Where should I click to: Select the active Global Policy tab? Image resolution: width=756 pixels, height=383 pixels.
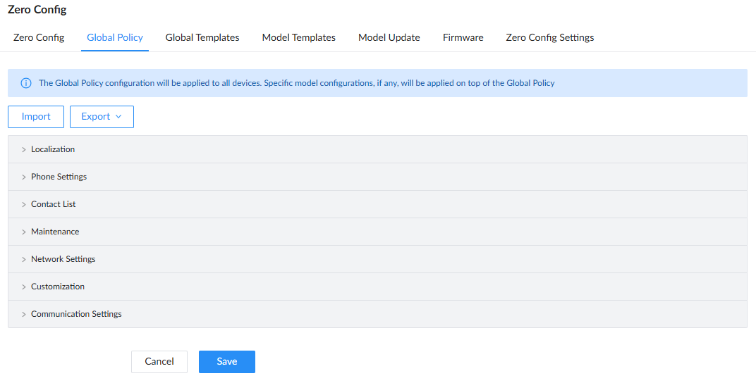tap(115, 37)
